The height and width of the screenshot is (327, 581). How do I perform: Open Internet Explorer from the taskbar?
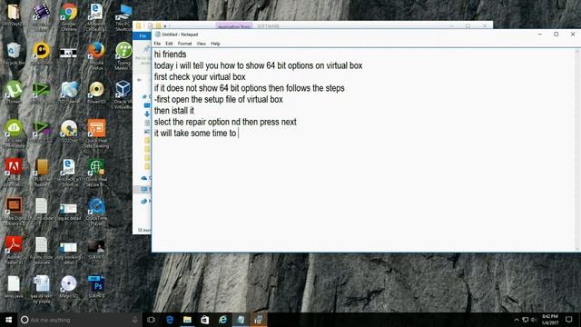tap(222, 320)
